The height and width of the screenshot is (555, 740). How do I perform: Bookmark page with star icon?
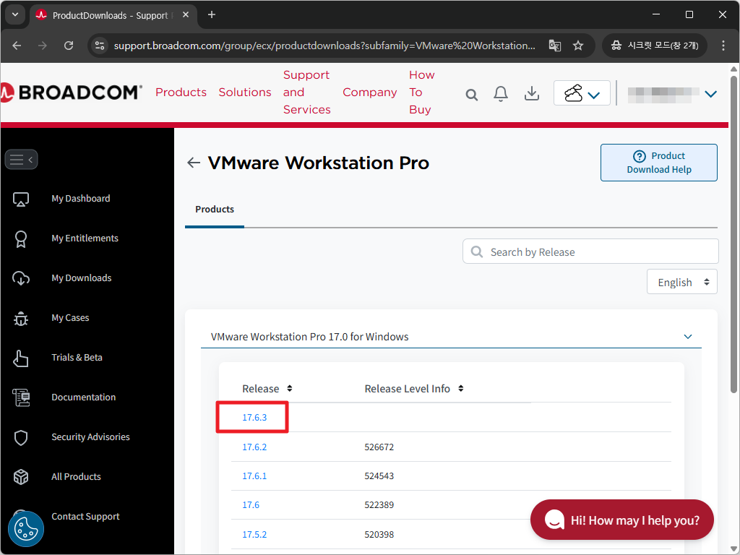point(578,46)
